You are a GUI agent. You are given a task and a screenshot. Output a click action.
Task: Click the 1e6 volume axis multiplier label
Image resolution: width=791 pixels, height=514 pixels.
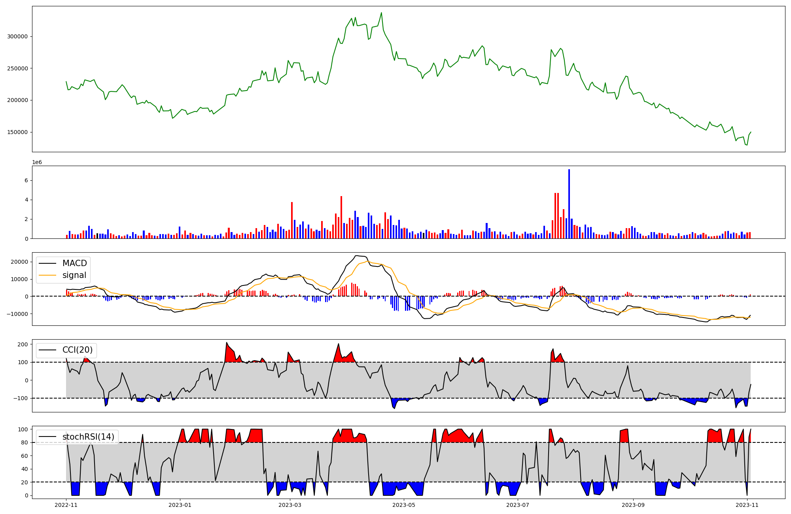click(x=37, y=163)
